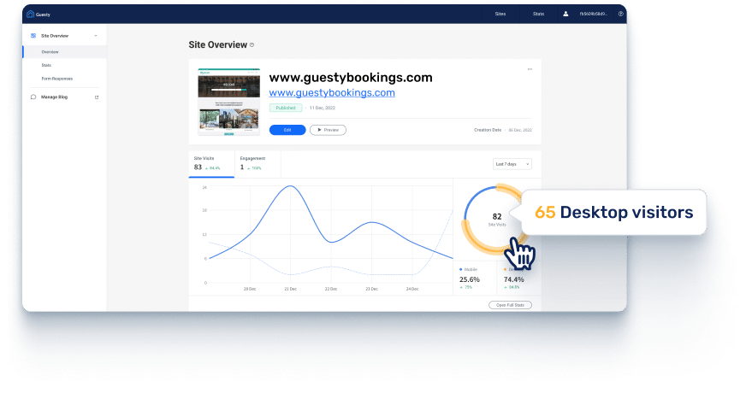Screen dimensions: 752x393
Task: Click the Published status badge
Action: pyautogui.click(x=286, y=108)
